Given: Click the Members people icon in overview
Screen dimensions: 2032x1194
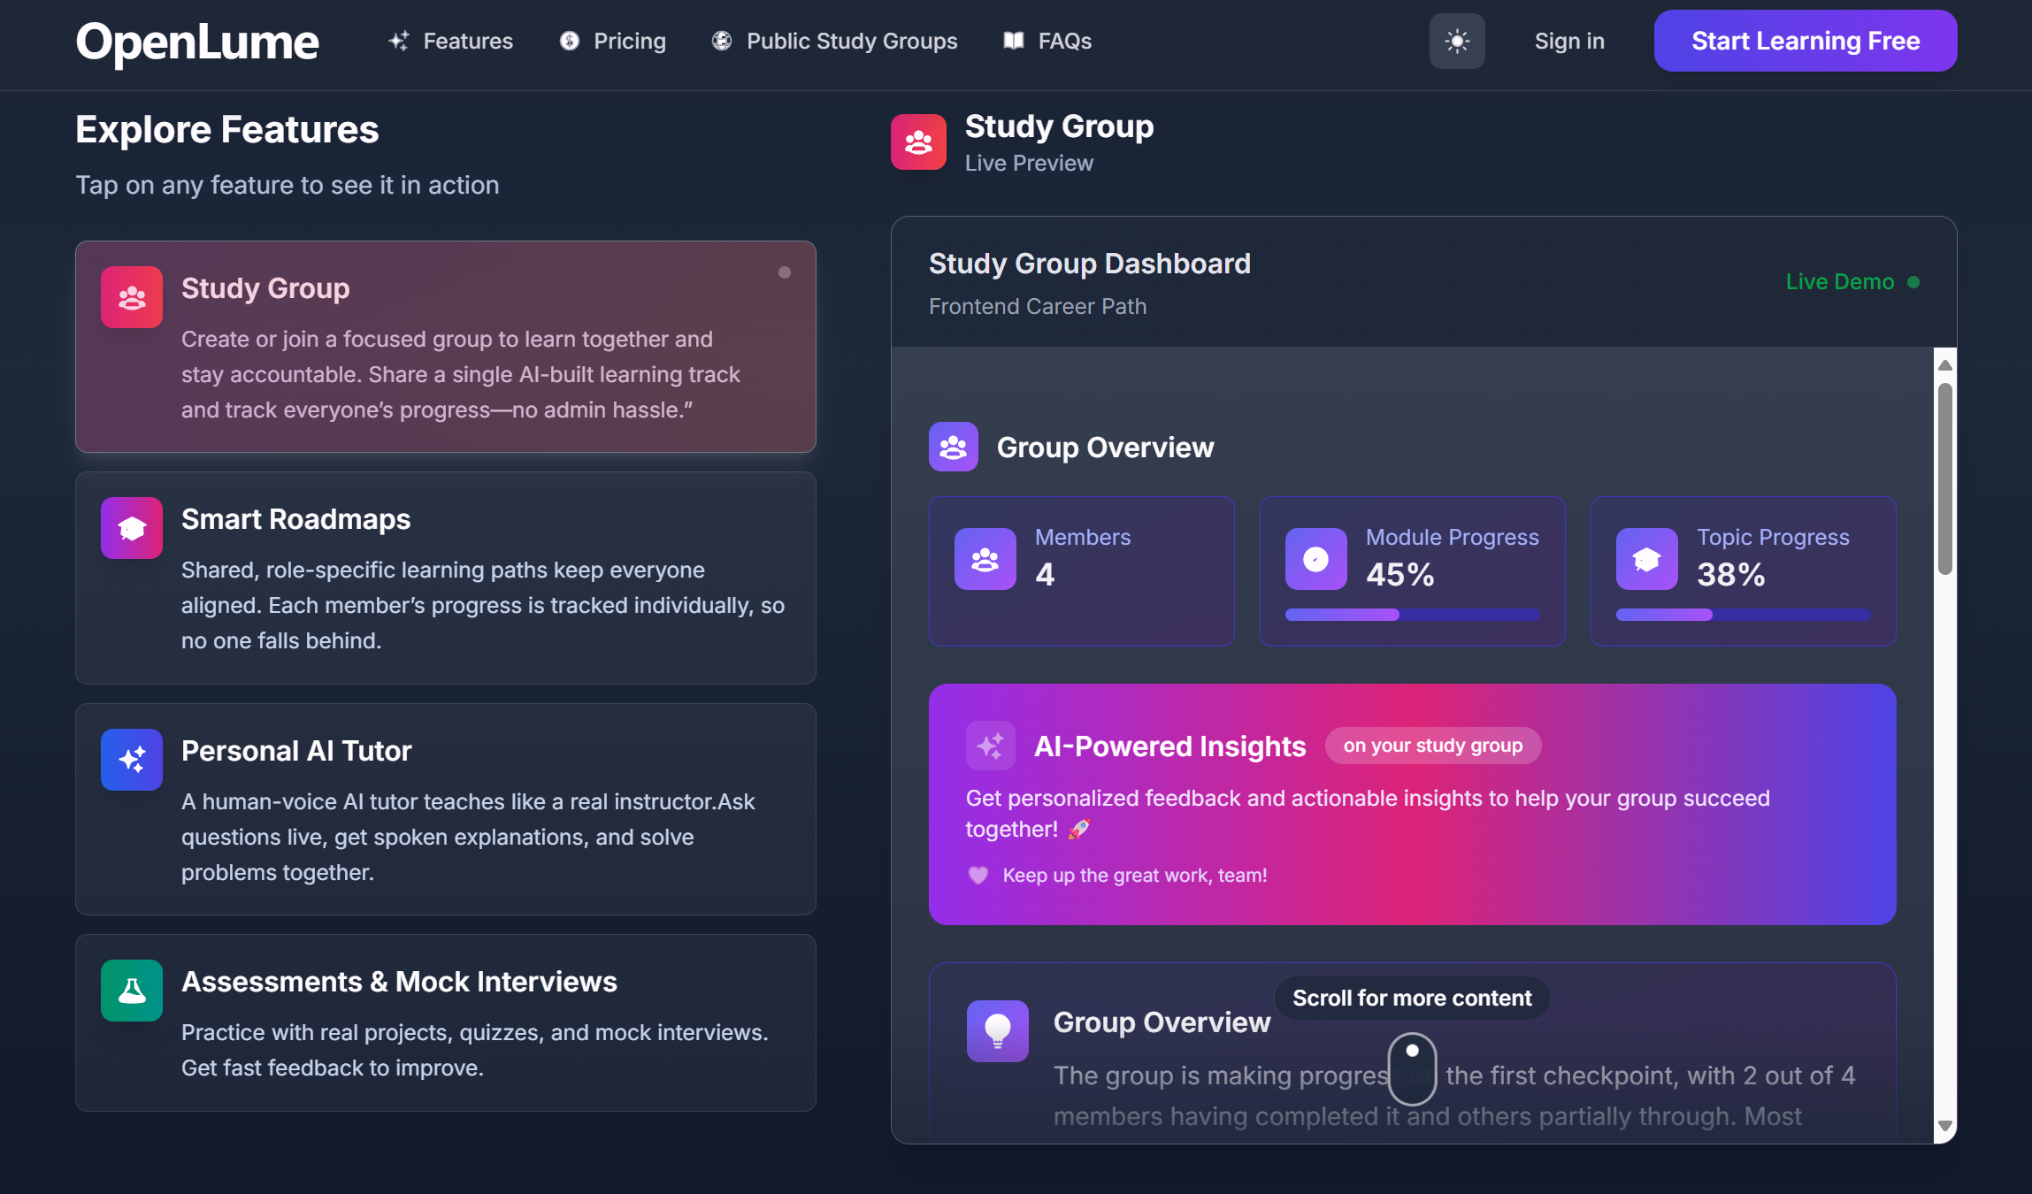Looking at the screenshot, I should point(985,559).
